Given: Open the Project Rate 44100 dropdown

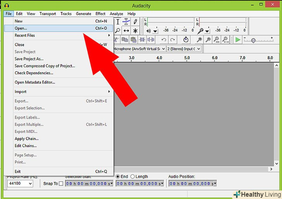Looking at the screenshot, I should tap(20, 184).
